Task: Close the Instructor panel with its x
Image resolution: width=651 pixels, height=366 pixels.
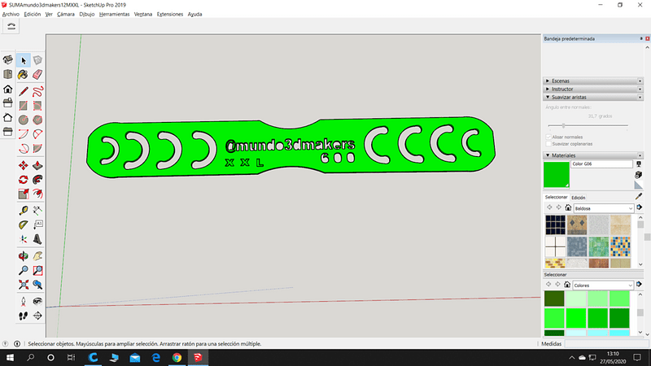Action: [x=640, y=89]
